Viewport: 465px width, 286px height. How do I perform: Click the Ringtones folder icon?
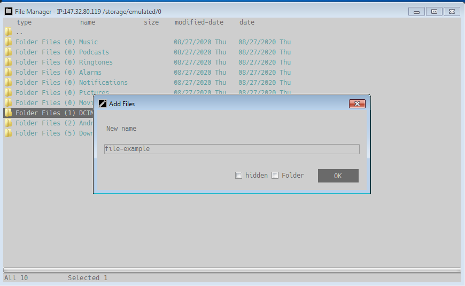(x=8, y=62)
